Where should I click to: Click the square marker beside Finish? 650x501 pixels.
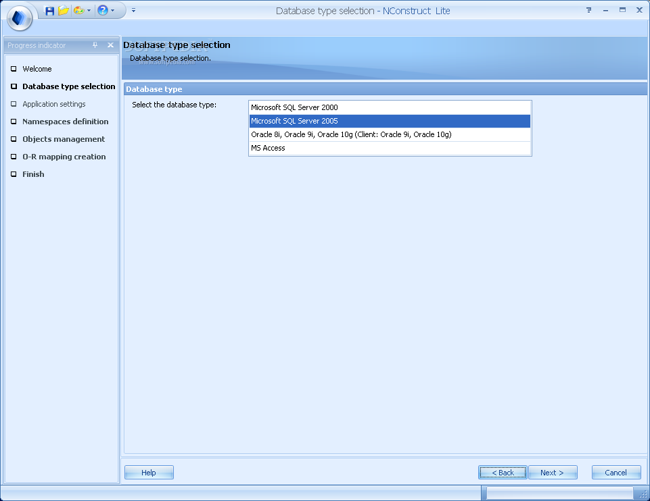click(x=14, y=174)
